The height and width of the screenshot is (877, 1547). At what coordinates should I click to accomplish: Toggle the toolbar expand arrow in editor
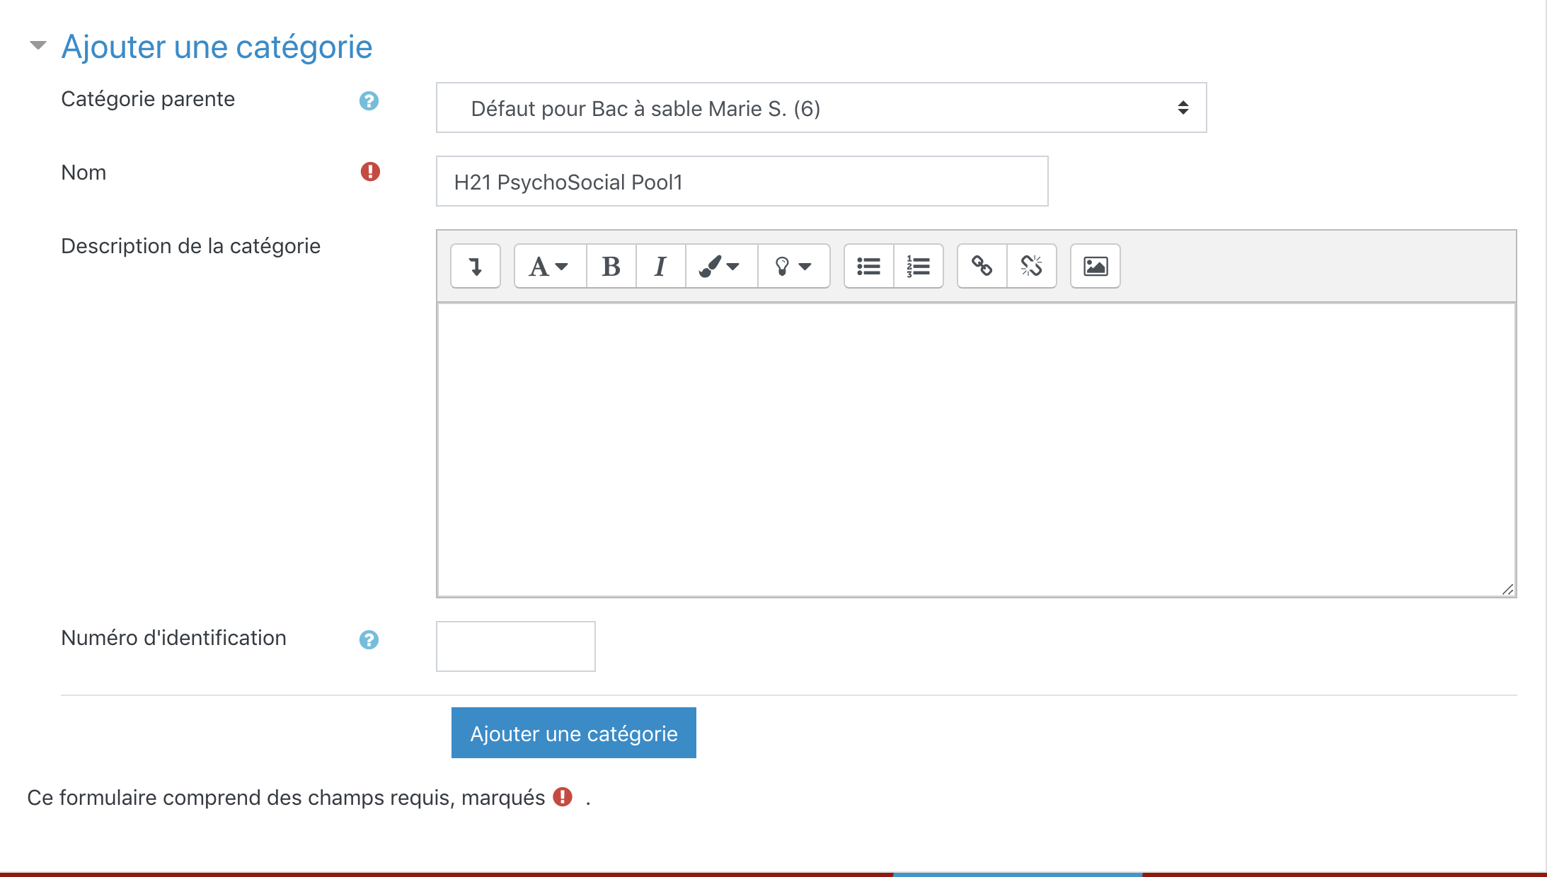(x=476, y=266)
